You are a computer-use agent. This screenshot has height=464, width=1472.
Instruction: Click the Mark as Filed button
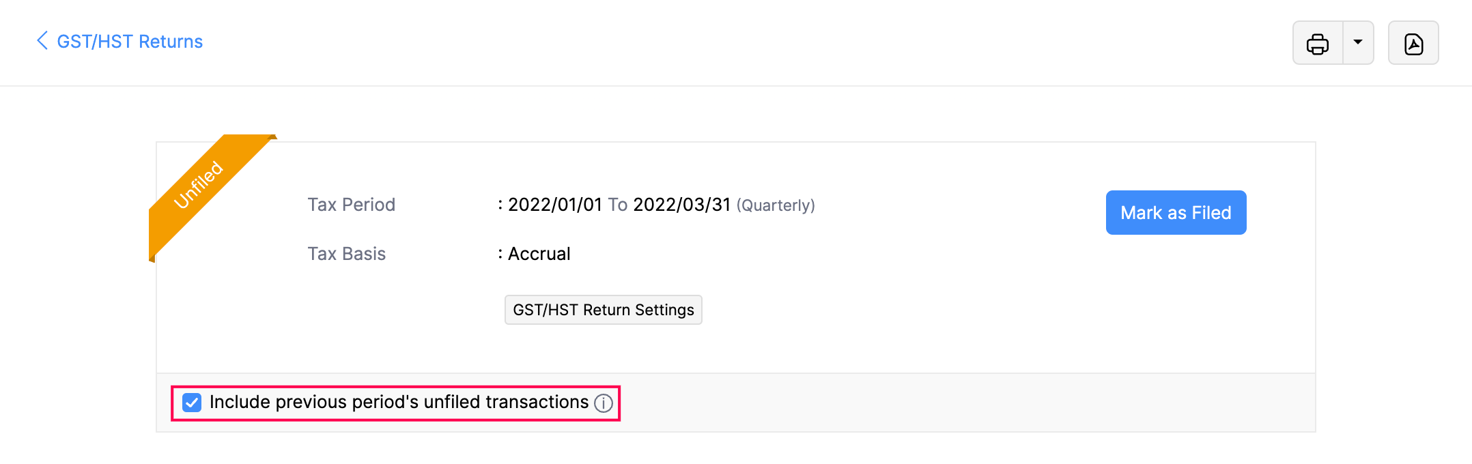pyautogui.click(x=1175, y=212)
